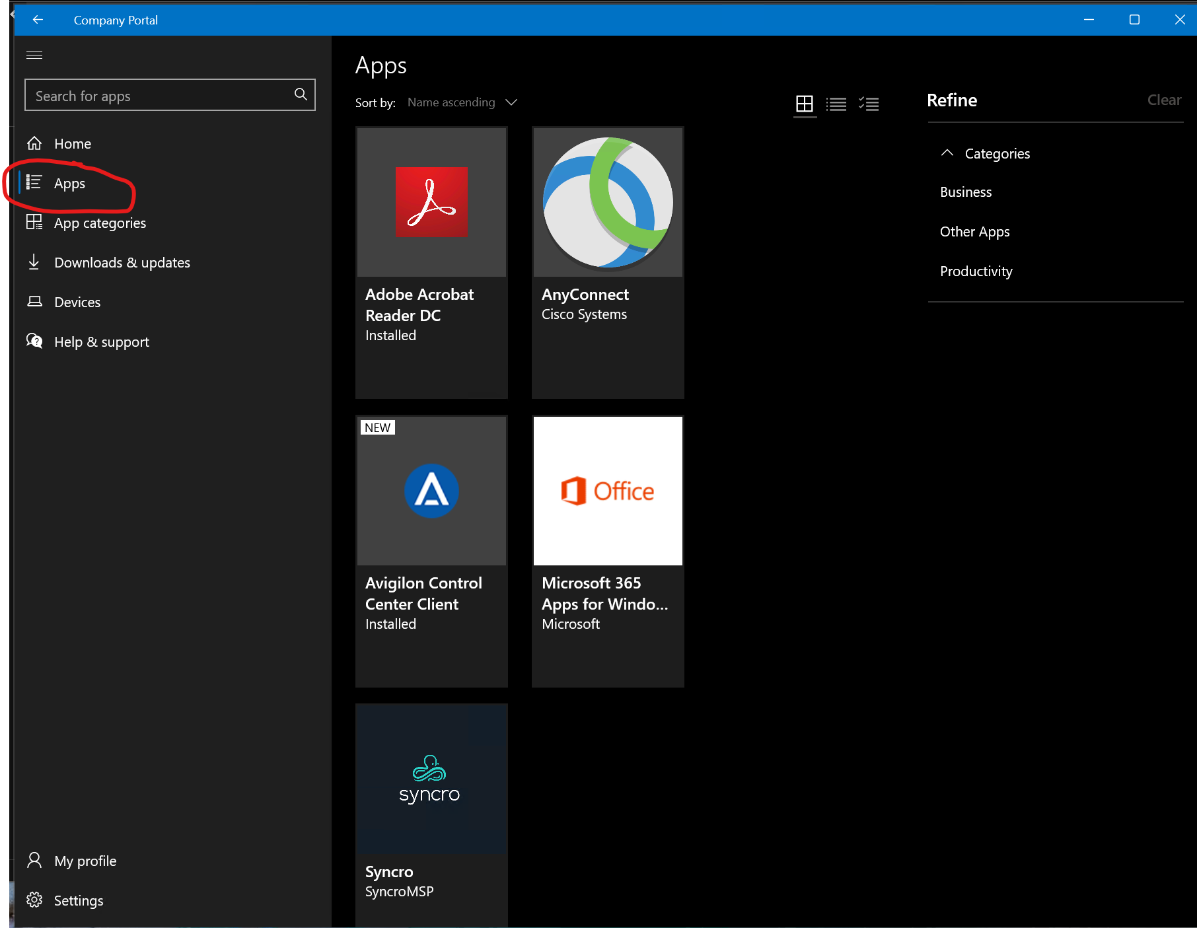Open the Microsoft 365 Office tile
The height and width of the screenshot is (928, 1197).
[608, 552]
